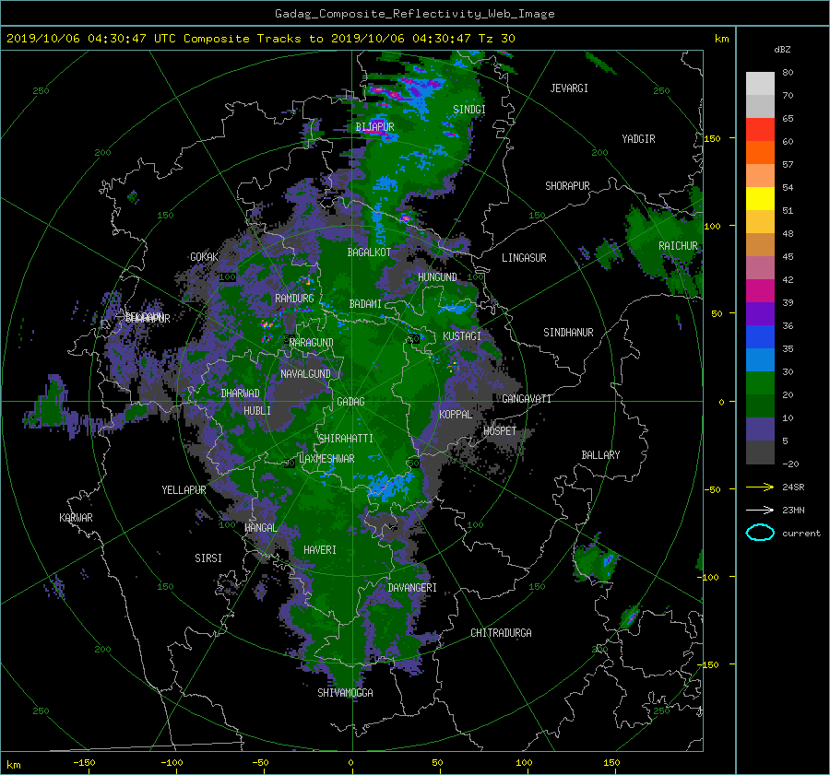Click the '80' value at legend top
This screenshot has height=775, width=830.
(x=788, y=73)
